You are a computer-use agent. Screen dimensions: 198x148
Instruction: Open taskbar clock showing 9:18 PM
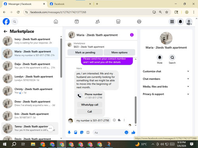(182, 144)
